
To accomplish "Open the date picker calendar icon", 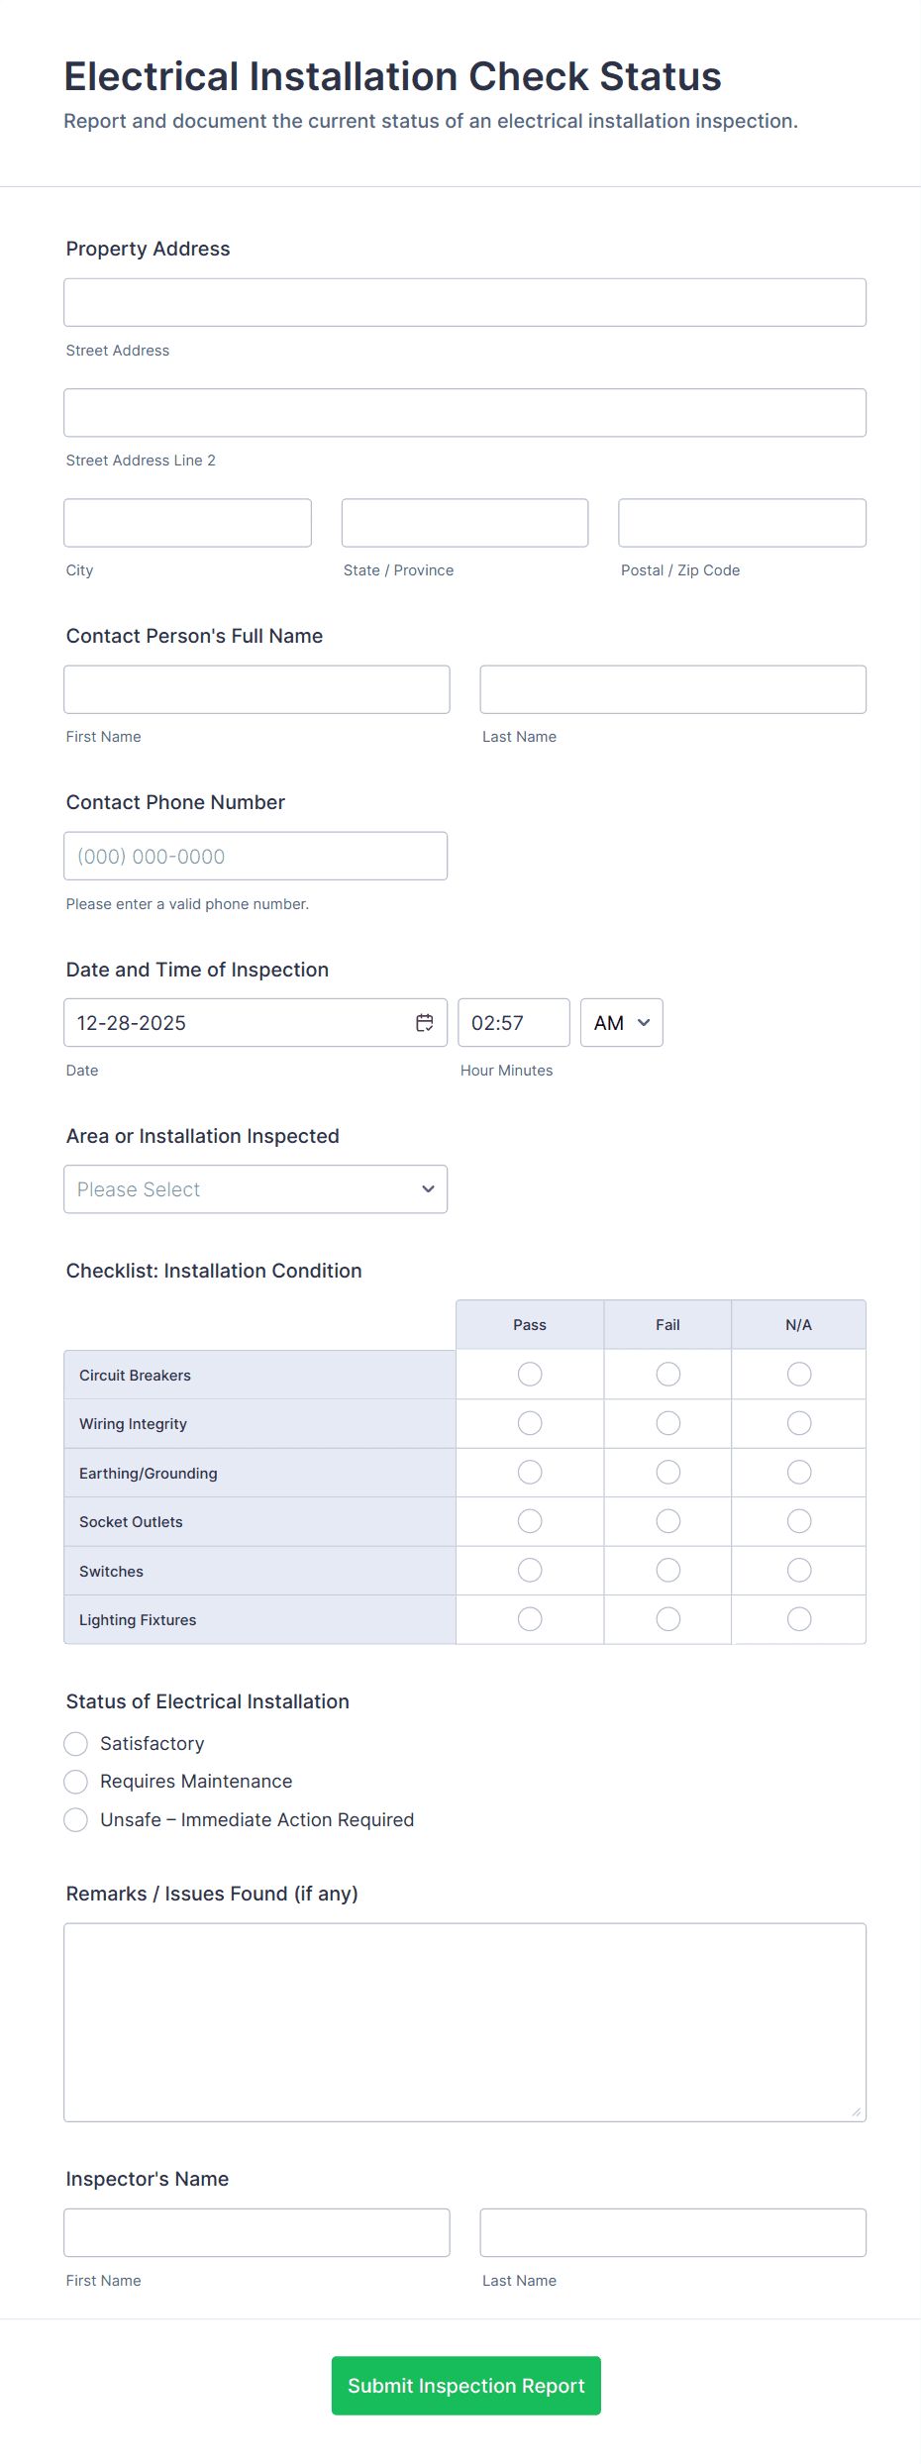I will pyautogui.click(x=424, y=1022).
